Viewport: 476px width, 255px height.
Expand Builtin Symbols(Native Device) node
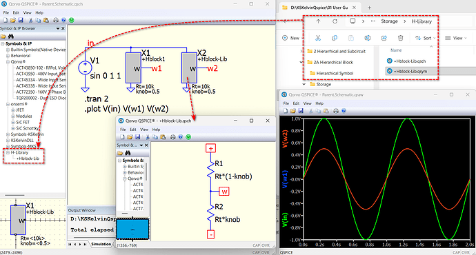[x=8, y=50]
